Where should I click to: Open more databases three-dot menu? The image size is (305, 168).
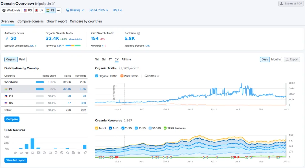click(59, 10)
